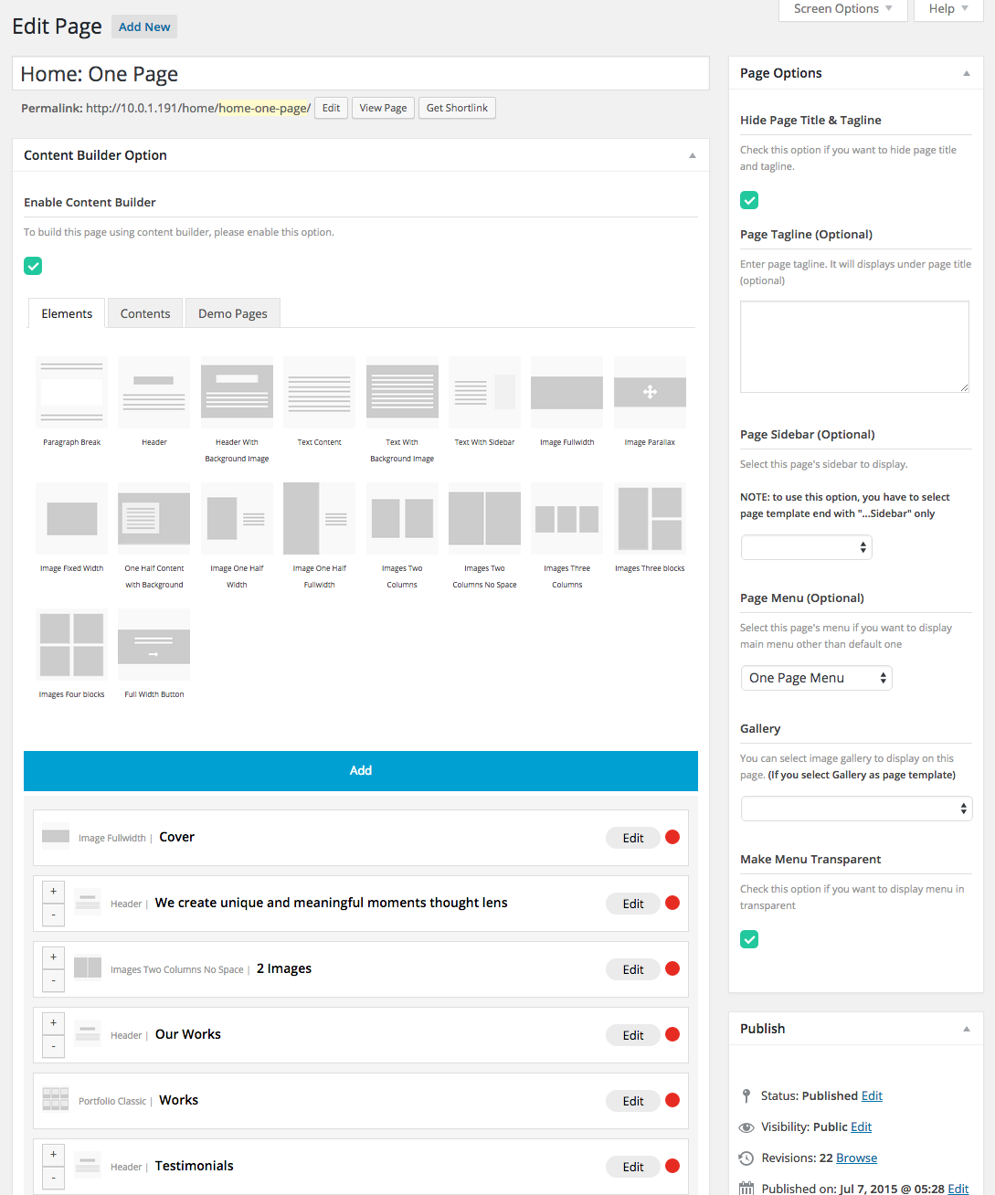The image size is (995, 1195).
Task: Pick the Text With Sidebar element
Action: [x=484, y=393]
